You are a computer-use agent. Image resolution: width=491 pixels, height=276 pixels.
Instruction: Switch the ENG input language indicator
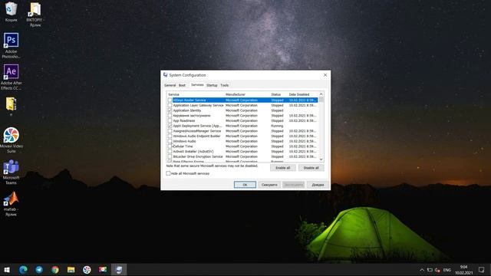(447, 270)
